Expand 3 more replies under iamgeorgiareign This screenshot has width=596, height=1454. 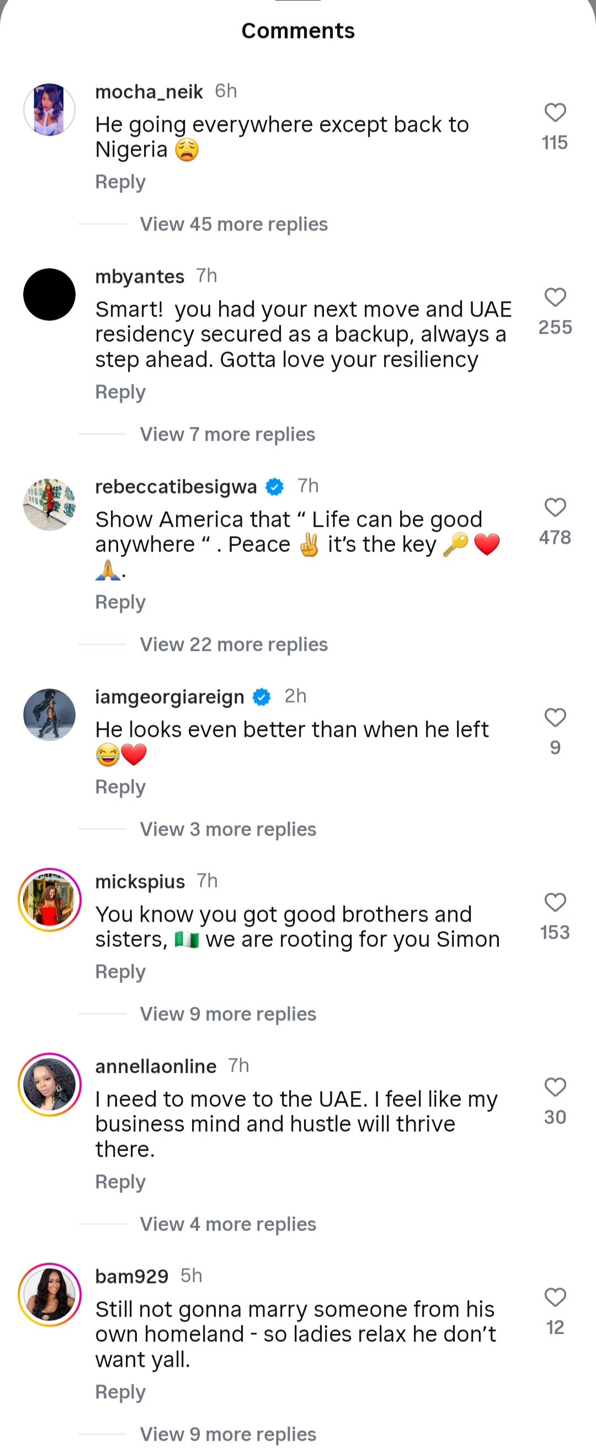228,829
